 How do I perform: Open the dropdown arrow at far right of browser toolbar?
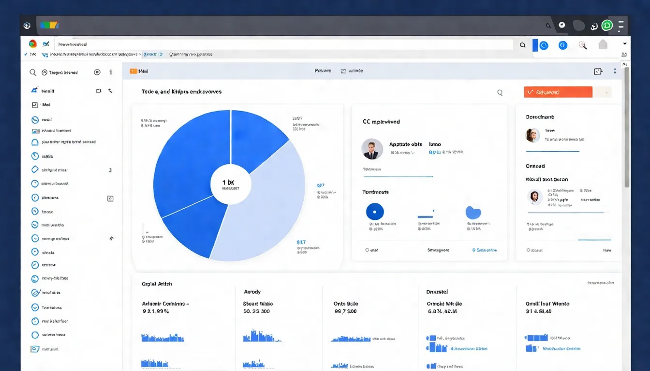pos(624,44)
